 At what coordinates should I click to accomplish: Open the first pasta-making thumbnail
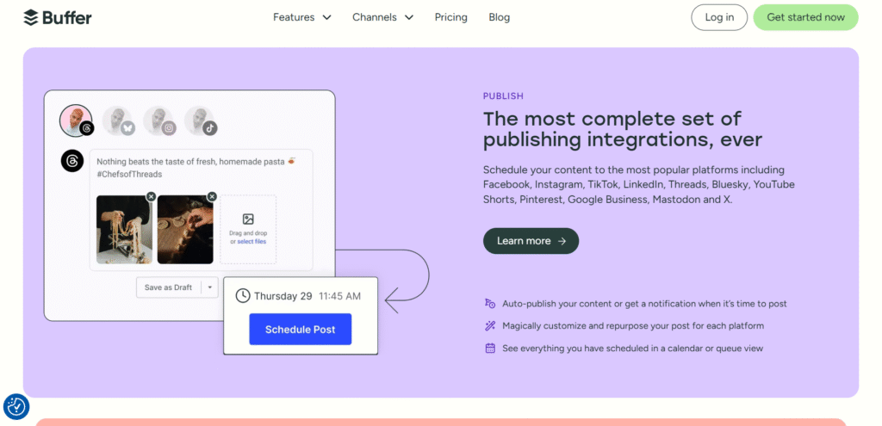click(x=124, y=229)
